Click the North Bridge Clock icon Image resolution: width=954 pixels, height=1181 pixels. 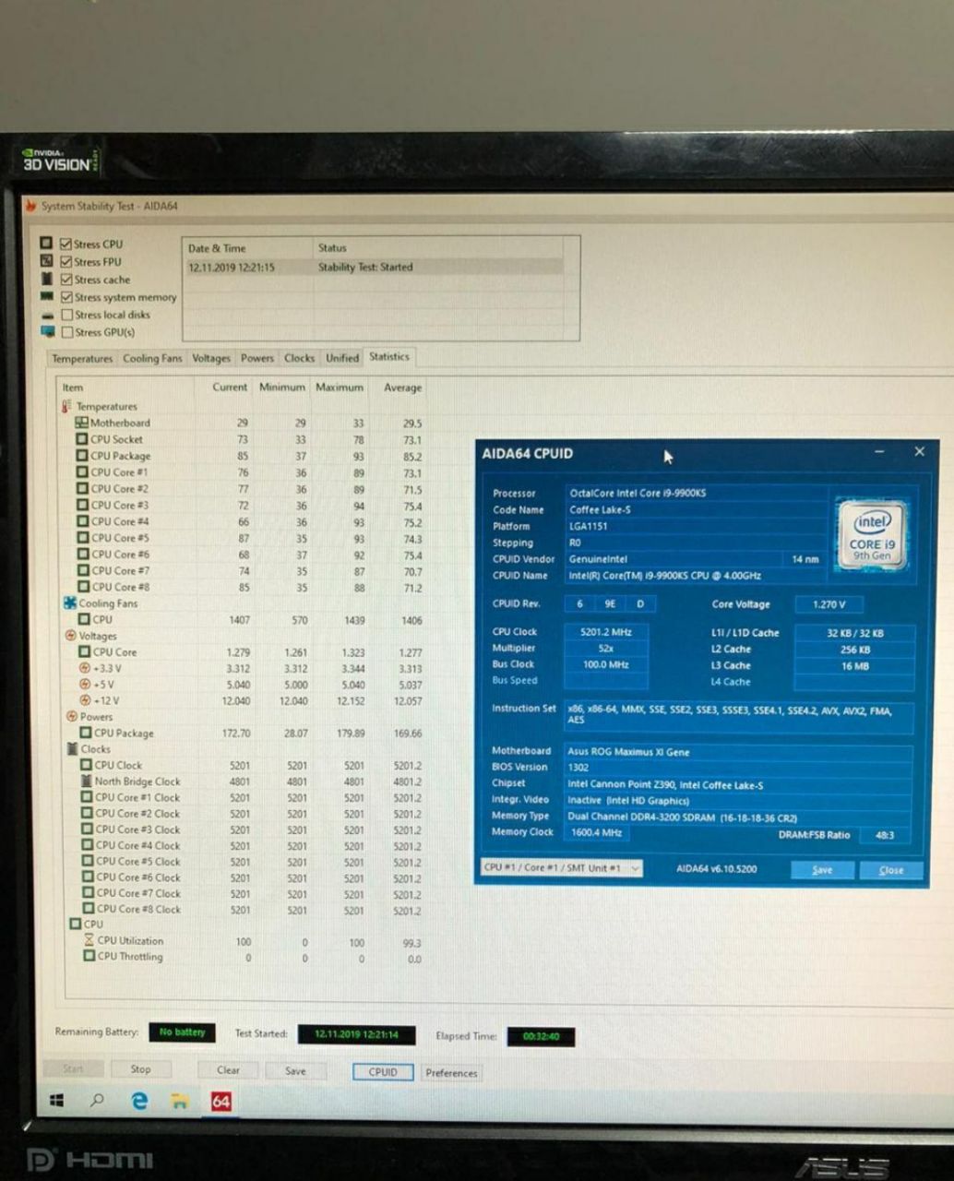point(87,781)
